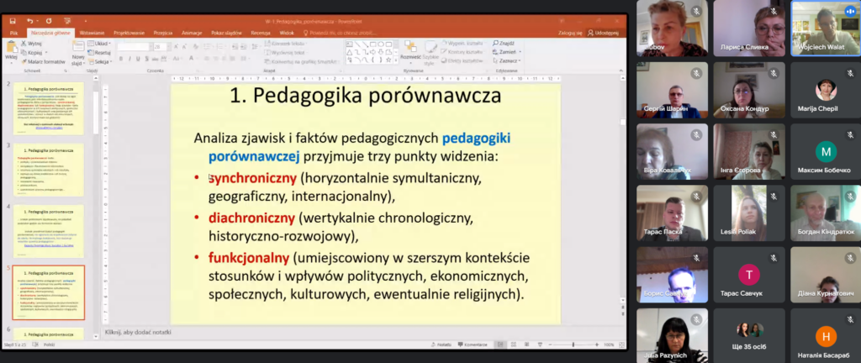Viewport: 861px width, 363px height.
Task: Expand the Sekcja dropdown
Action: click(x=100, y=61)
